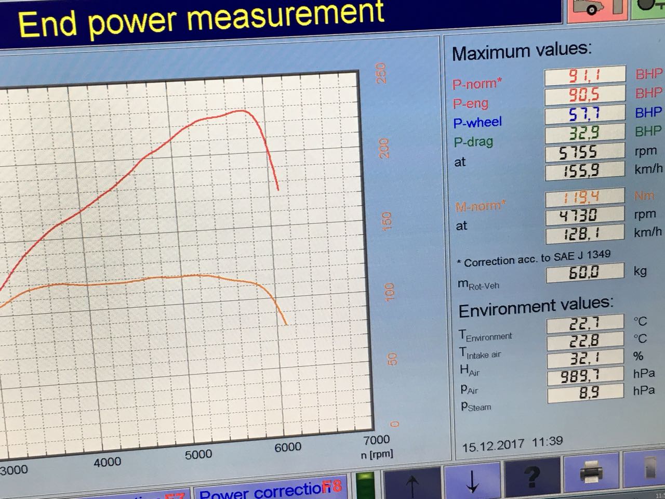Select the green icon in top-right corner
Screen dimensions: 665x499
tap(650, 6)
